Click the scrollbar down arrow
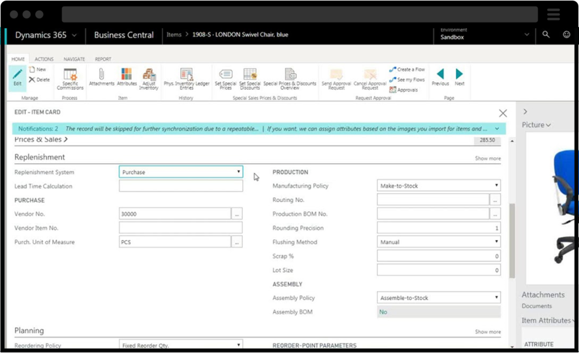The width and height of the screenshot is (579, 353). click(512, 347)
